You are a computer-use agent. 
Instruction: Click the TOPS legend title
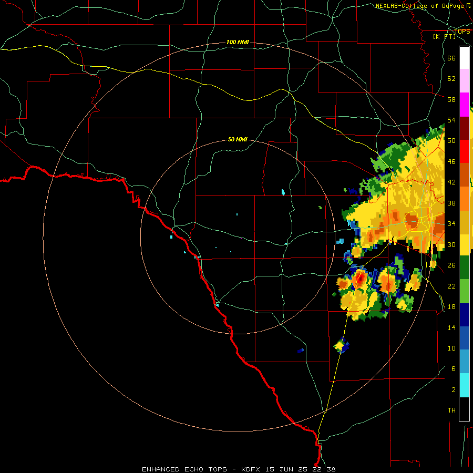[462, 31]
